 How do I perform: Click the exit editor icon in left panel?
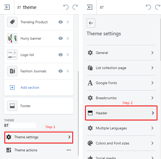tap(7, 7)
